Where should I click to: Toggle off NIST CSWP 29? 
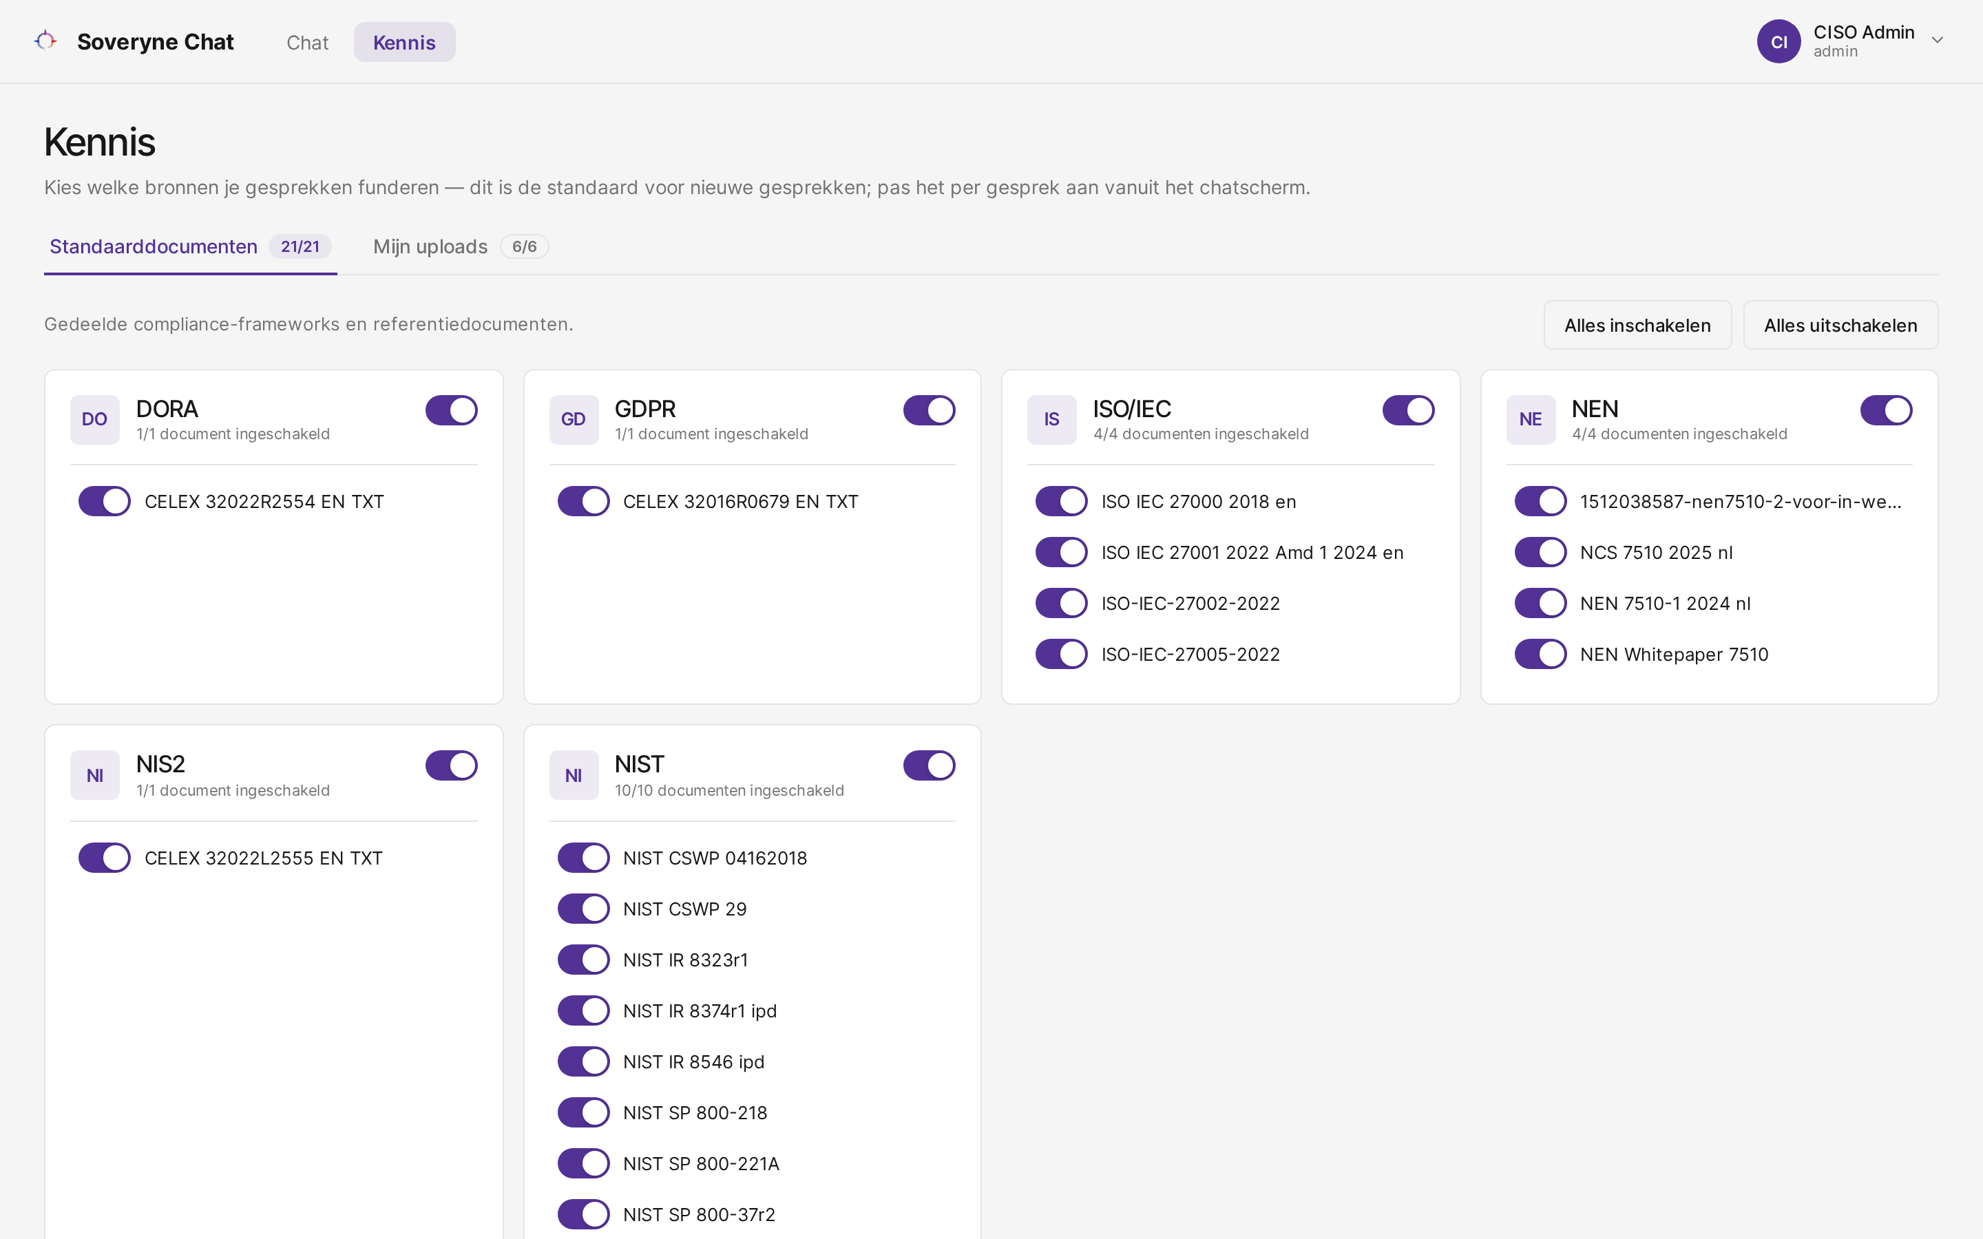(x=583, y=909)
